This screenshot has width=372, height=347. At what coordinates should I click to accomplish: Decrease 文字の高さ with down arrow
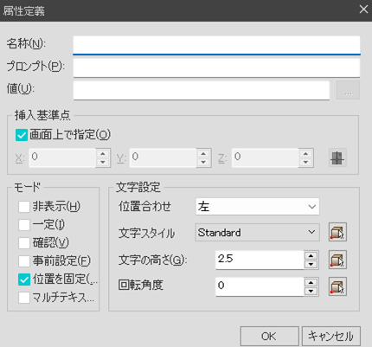[x=311, y=264]
